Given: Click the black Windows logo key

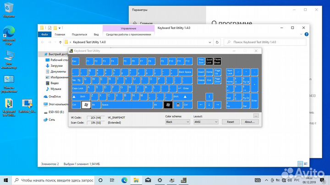Looking at the screenshot, I should (x=168, y=105).
